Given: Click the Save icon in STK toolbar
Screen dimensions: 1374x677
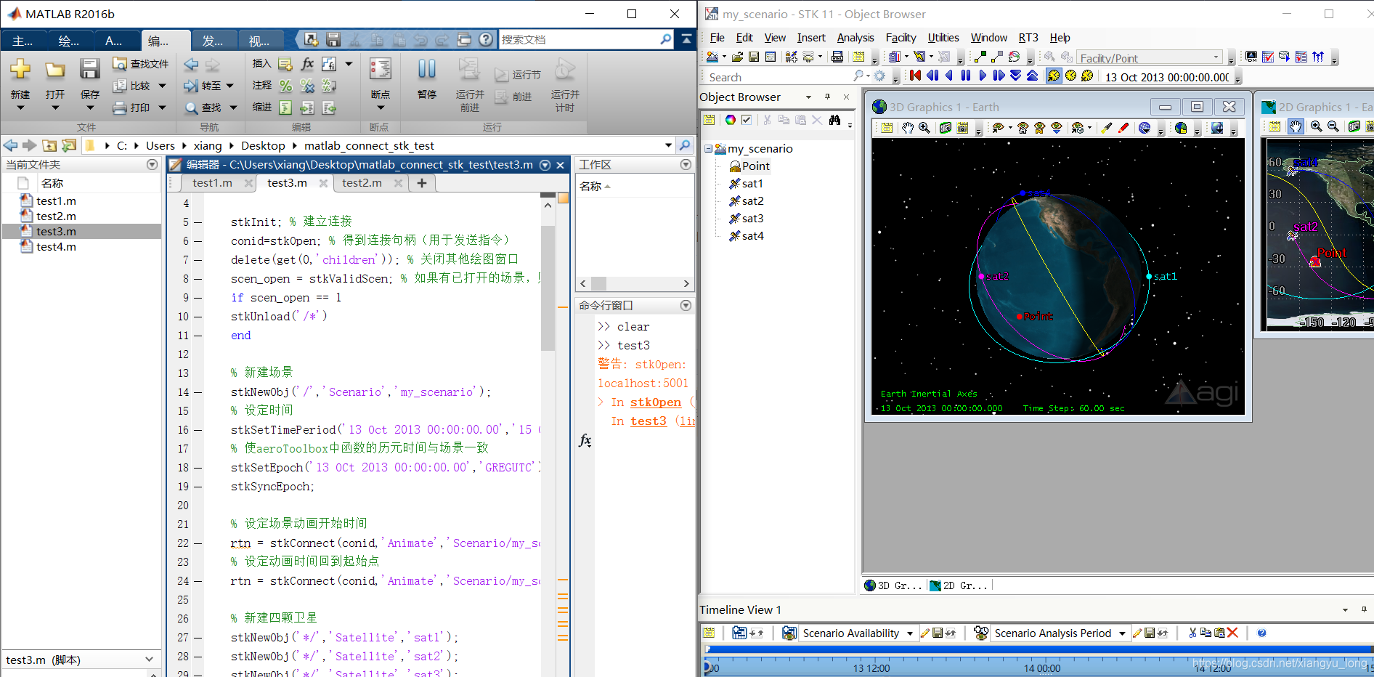Looking at the screenshot, I should tap(753, 57).
